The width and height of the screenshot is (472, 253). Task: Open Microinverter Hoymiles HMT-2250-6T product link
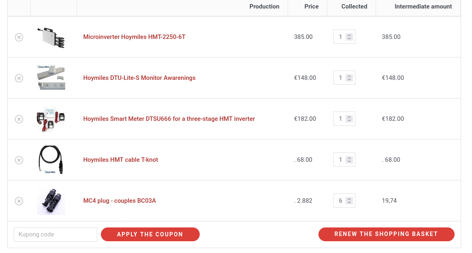(x=134, y=37)
